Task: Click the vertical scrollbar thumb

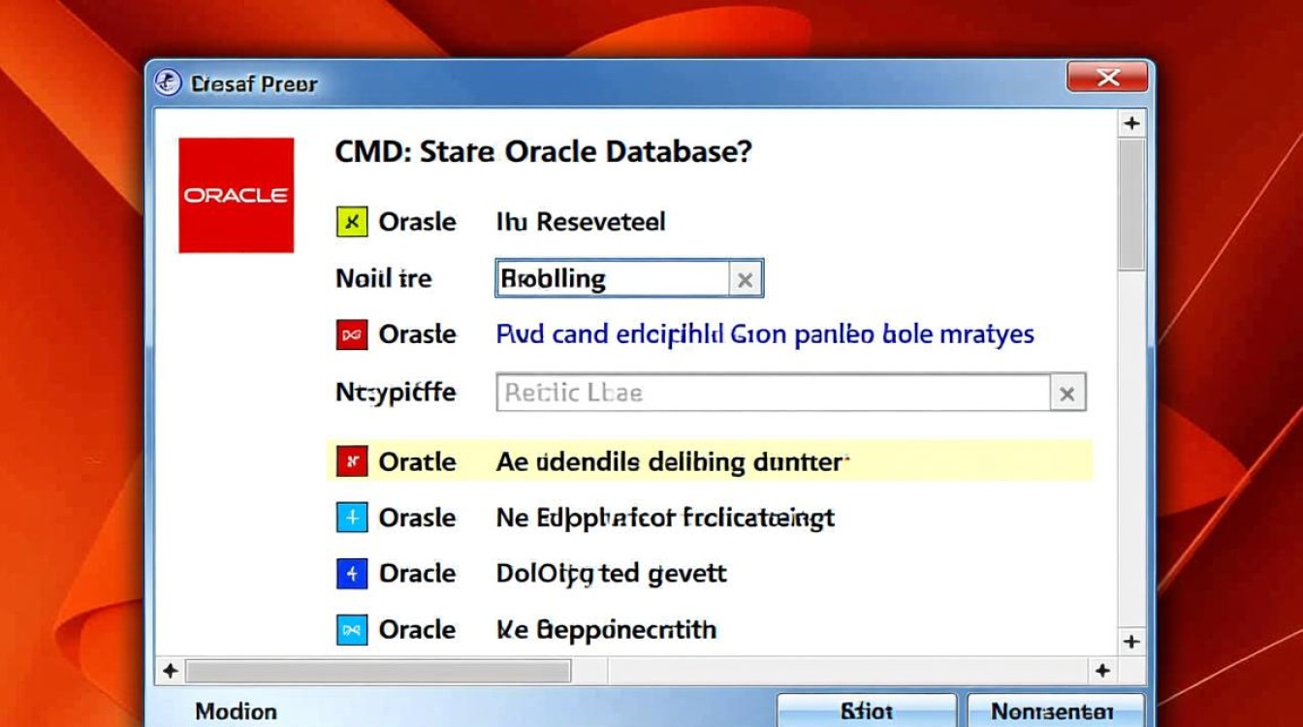Action: (1130, 206)
